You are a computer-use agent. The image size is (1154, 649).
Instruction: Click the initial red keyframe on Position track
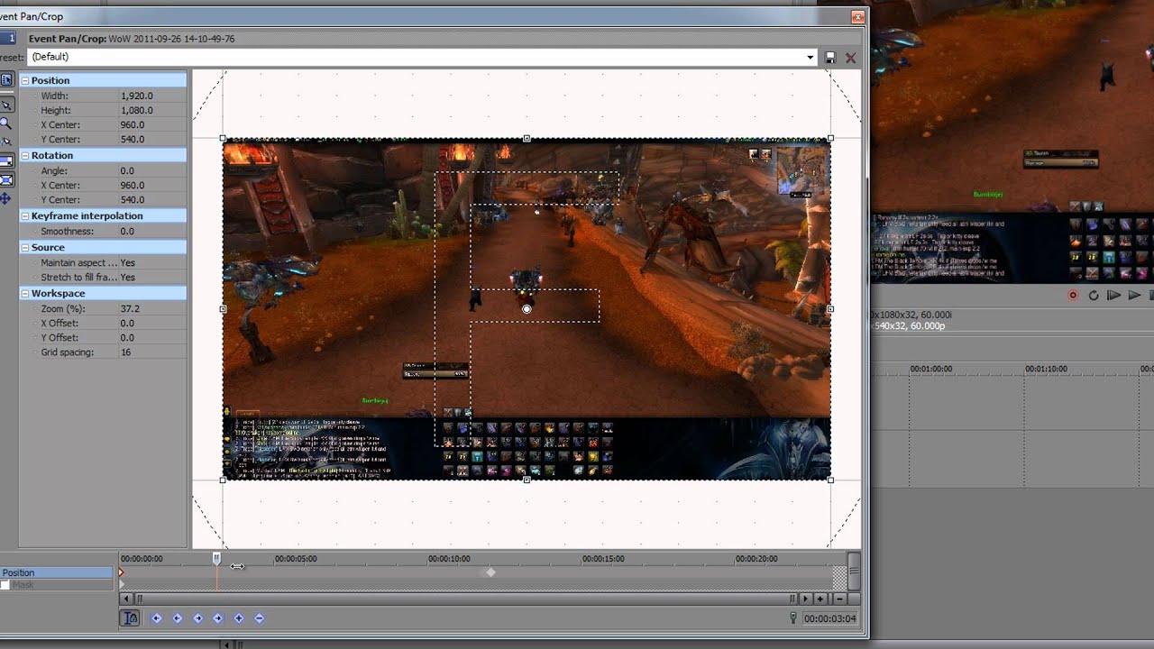122,572
